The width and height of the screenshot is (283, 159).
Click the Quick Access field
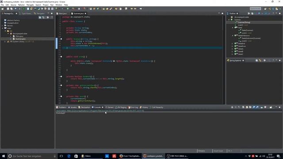[255, 9]
